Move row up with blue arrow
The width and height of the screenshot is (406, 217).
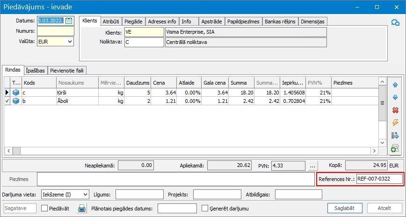[x=395, y=85]
